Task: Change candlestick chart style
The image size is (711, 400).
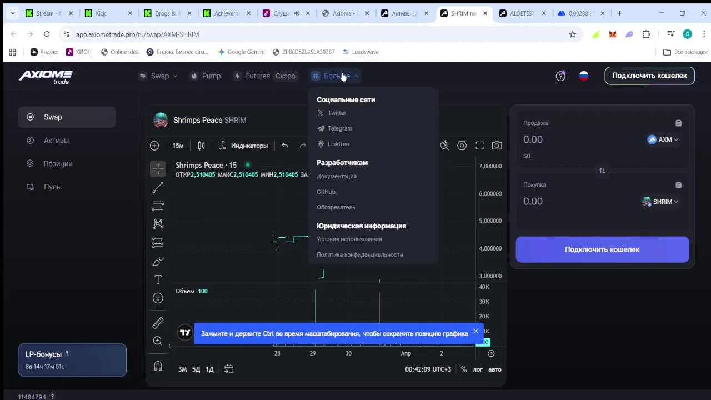Action: pyautogui.click(x=201, y=146)
